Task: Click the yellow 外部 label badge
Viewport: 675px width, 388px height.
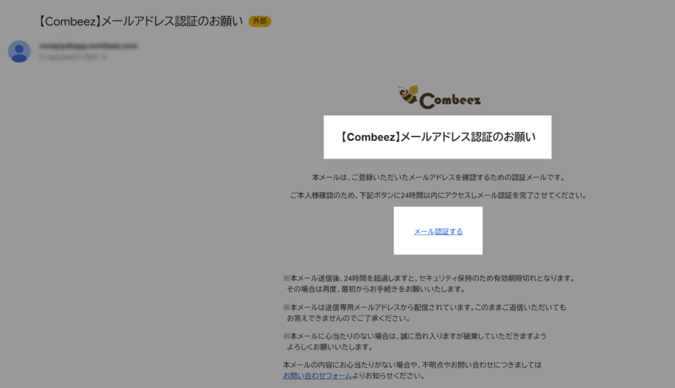Action: pos(260,21)
